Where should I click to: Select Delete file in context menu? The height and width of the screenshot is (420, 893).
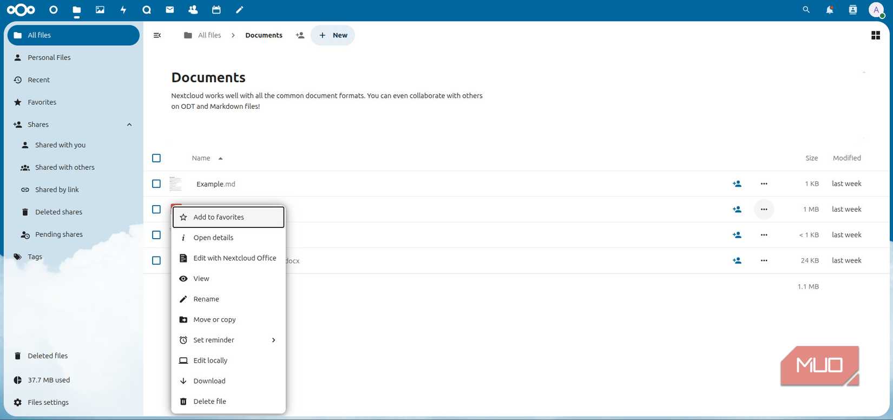click(228, 402)
